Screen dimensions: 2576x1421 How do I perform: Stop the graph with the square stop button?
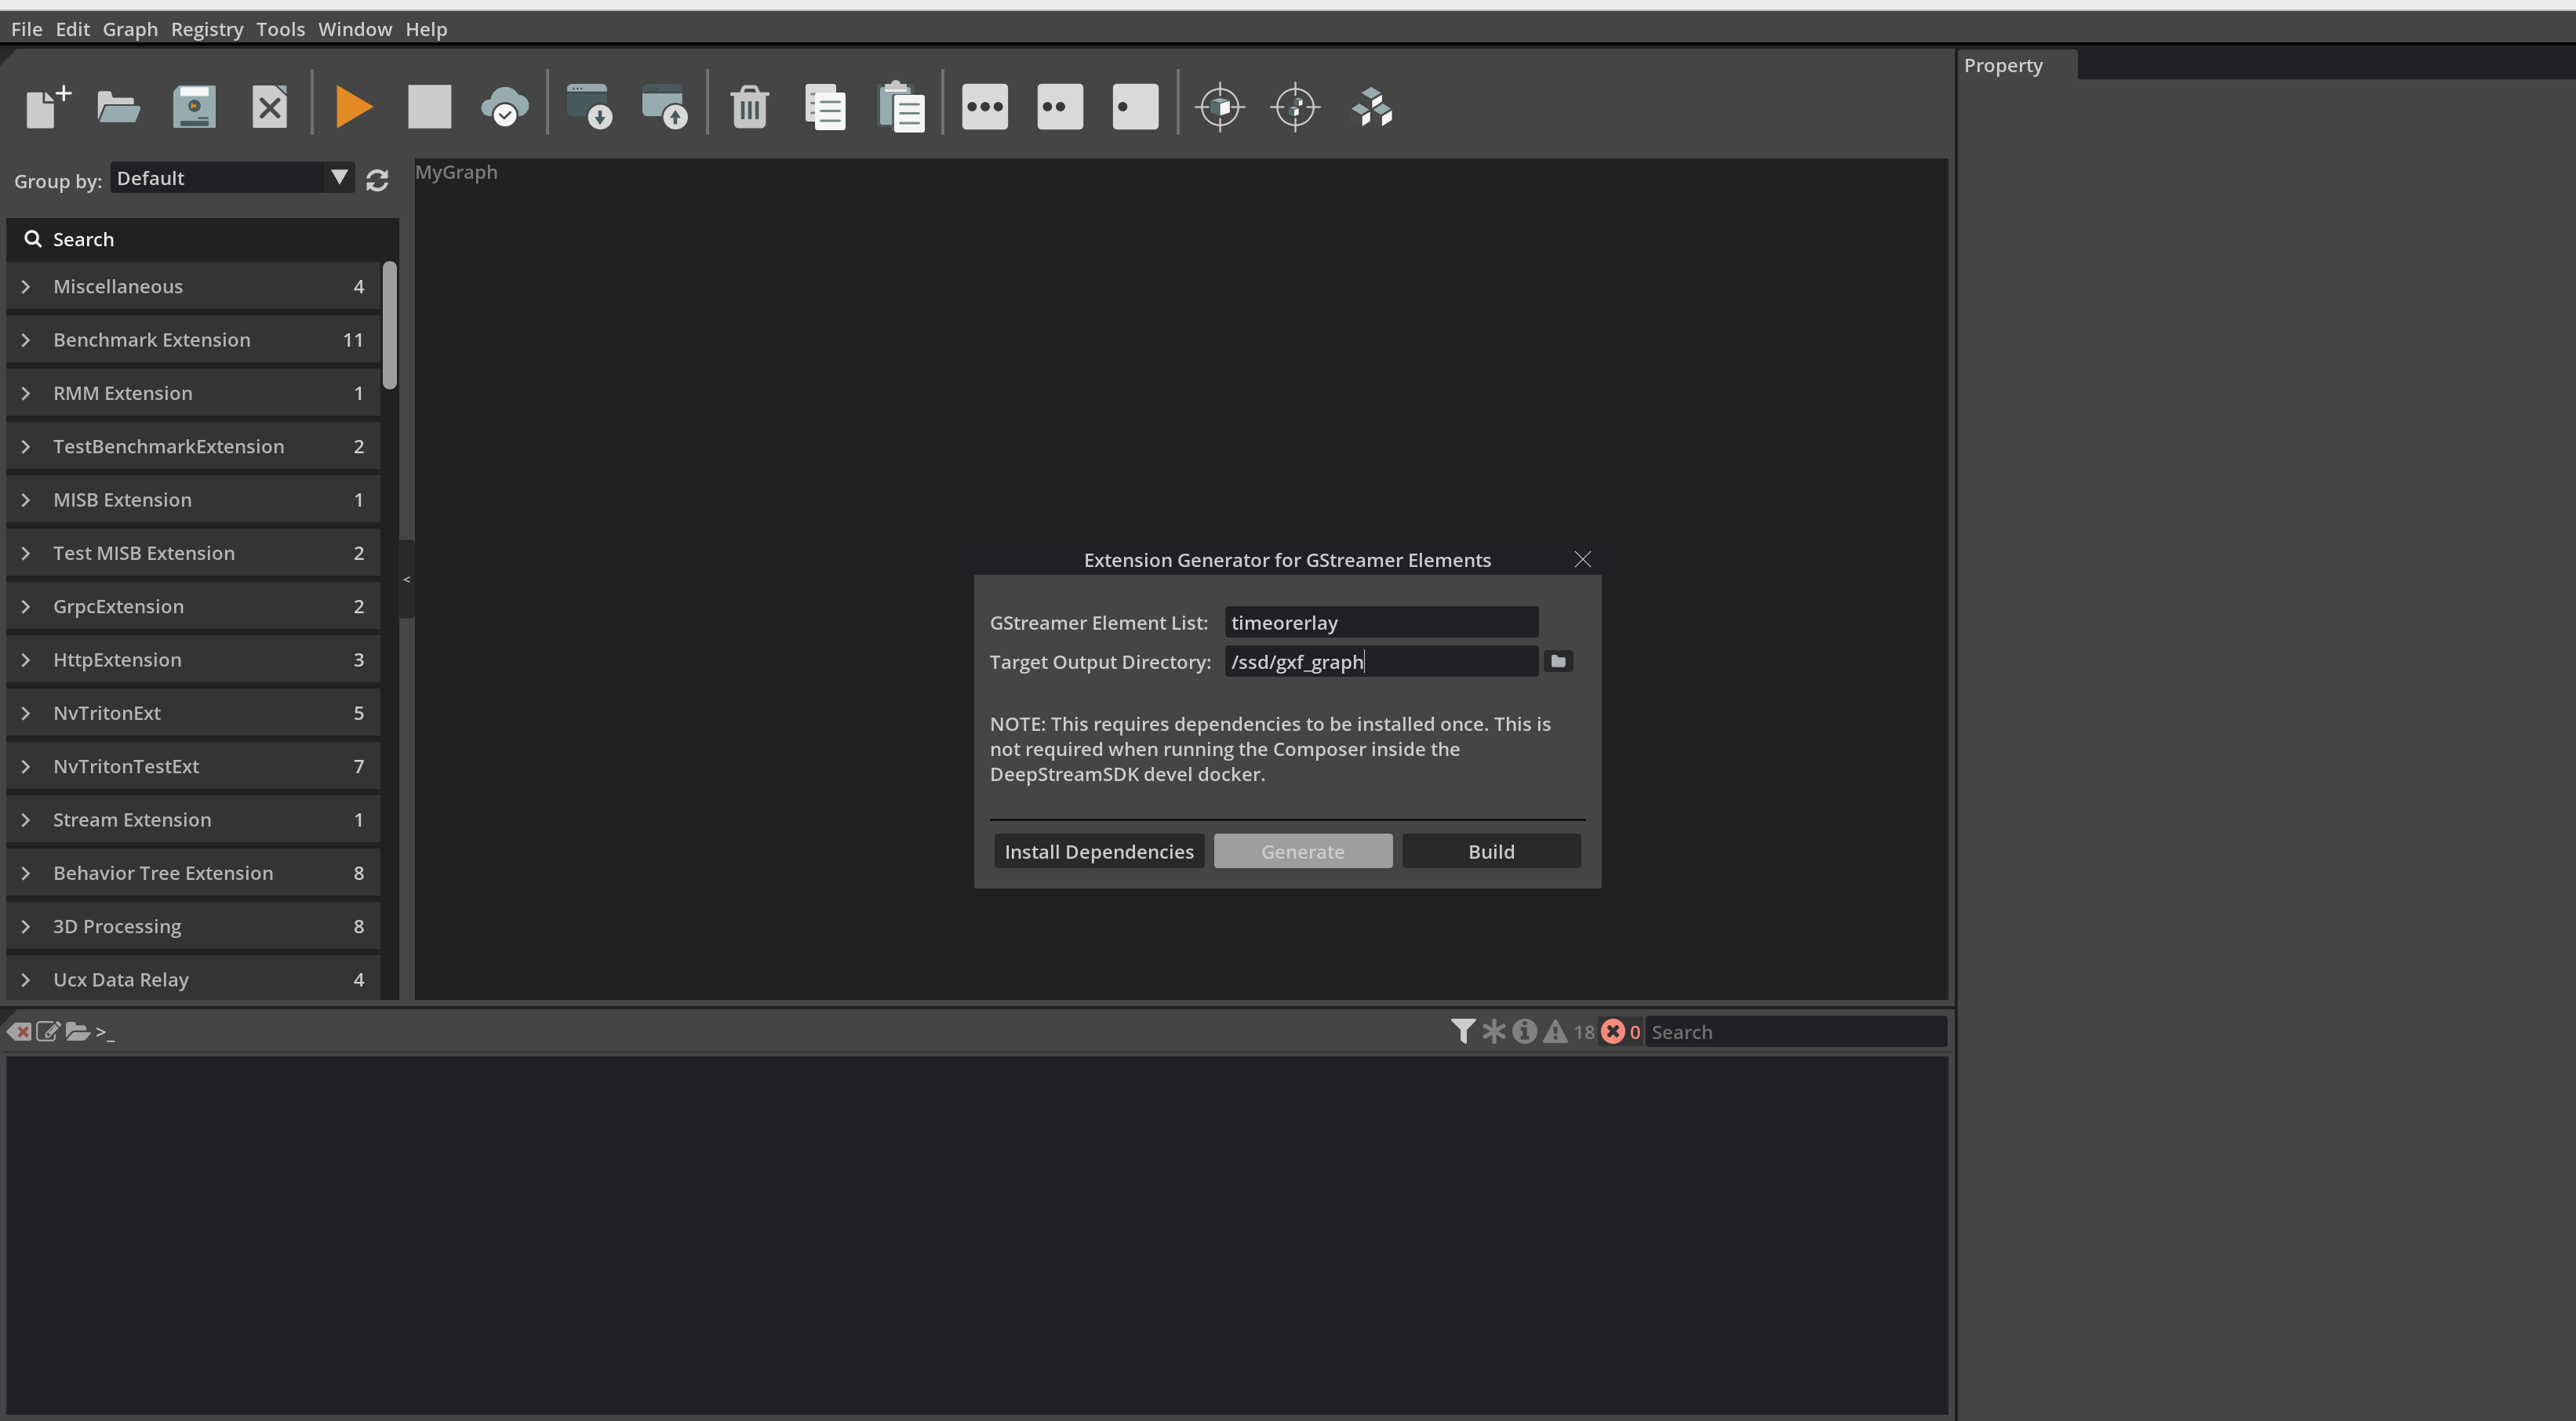(429, 107)
